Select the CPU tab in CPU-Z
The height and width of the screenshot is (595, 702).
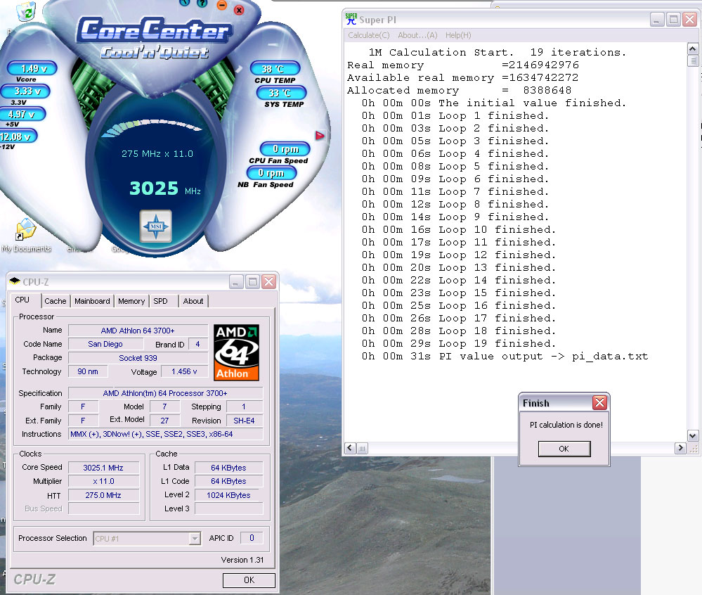click(x=22, y=300)
